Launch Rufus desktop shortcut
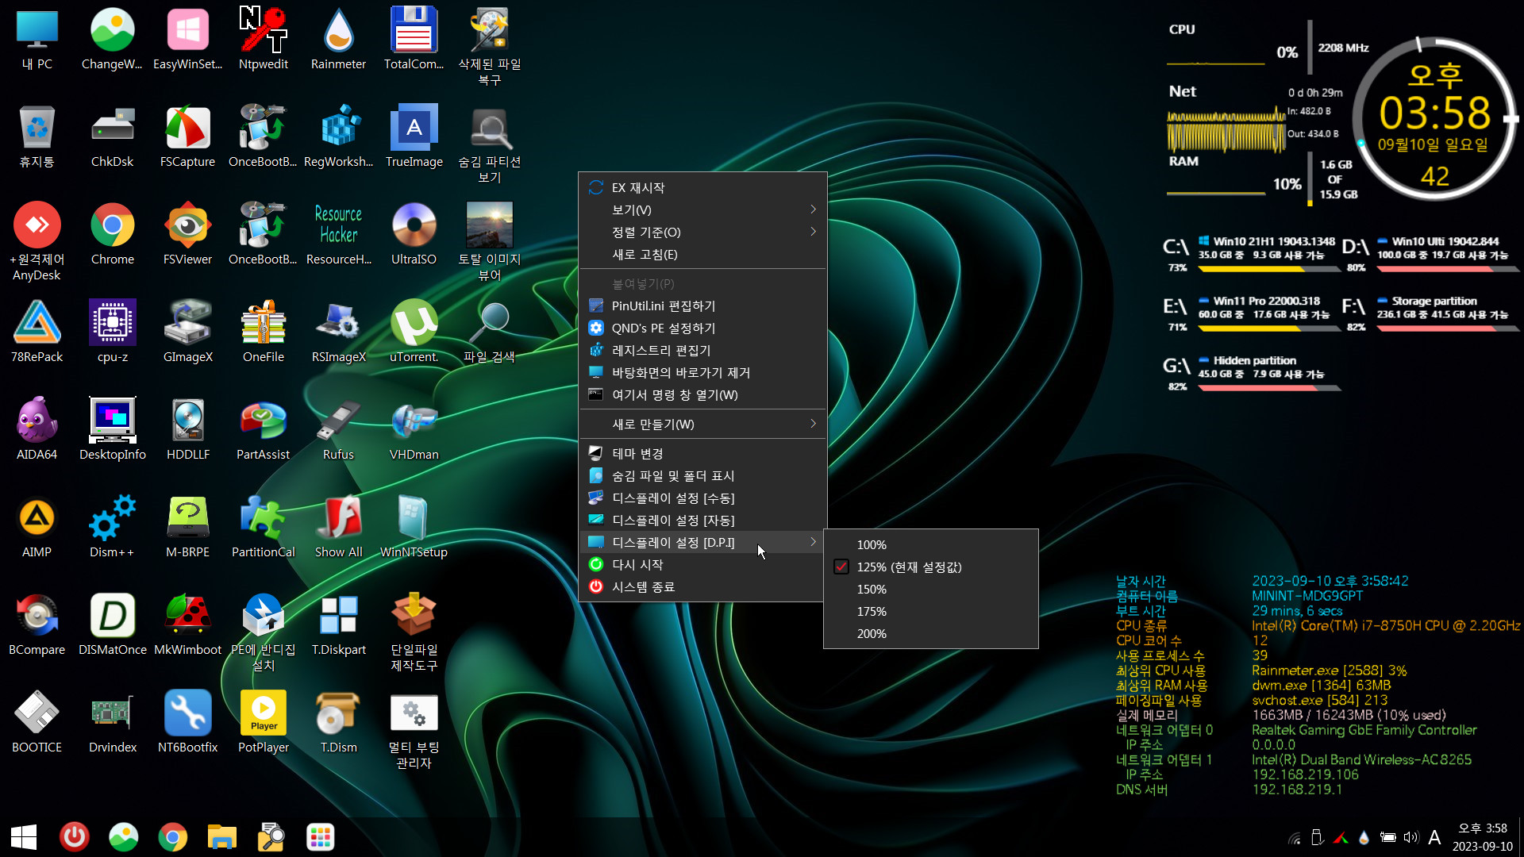1524x857 pixels. click(x=338, y=428)
